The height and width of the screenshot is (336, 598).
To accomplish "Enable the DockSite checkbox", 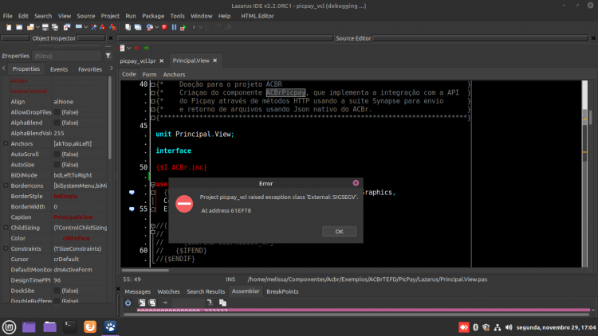I will click(x=57, y=291).
